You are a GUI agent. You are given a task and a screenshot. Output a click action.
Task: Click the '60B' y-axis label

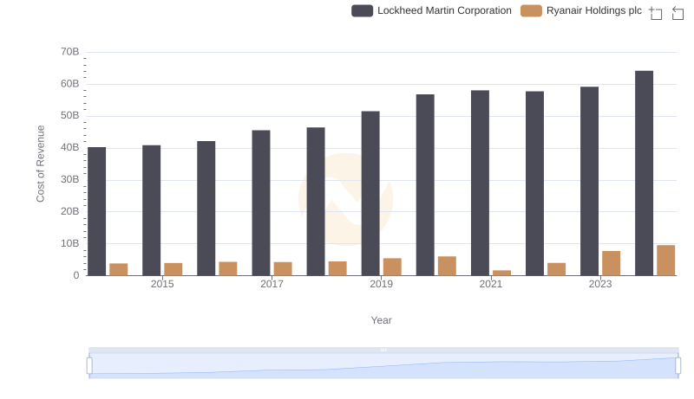click(x=70, y=84)
